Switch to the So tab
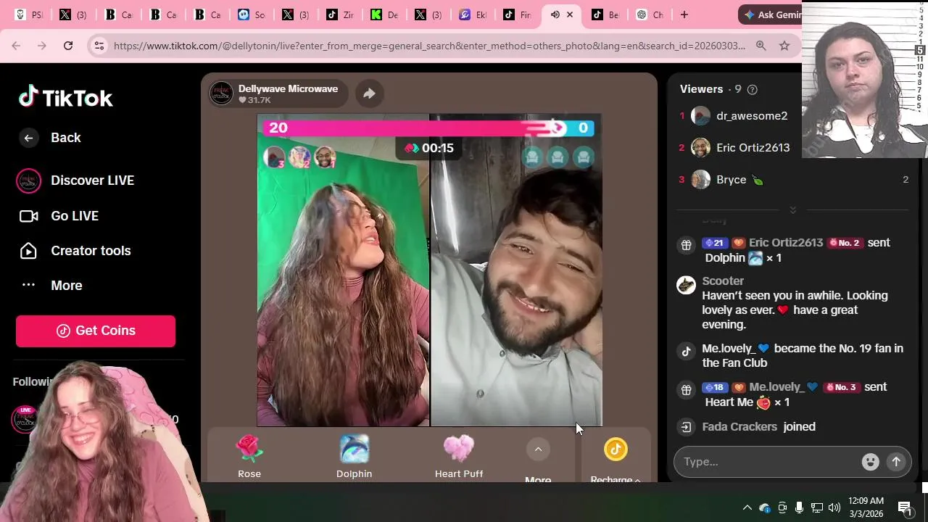This screenshot has height=522, width=928. 251,14
